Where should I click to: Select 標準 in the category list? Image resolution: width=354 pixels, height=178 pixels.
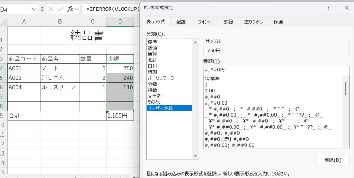169,42
